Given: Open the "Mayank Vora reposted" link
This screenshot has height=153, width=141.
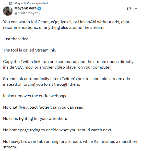Looking at the screenshot, I should pos(31,3).
